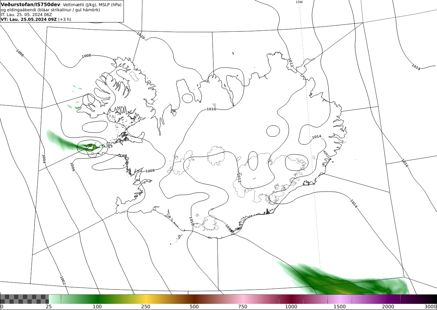Select the 'VT: Lau. 25.05.2024 09Z (+3 h)' line
This screenshot has width=437, height=310.
pyautogui.click(x=36, y=19)
